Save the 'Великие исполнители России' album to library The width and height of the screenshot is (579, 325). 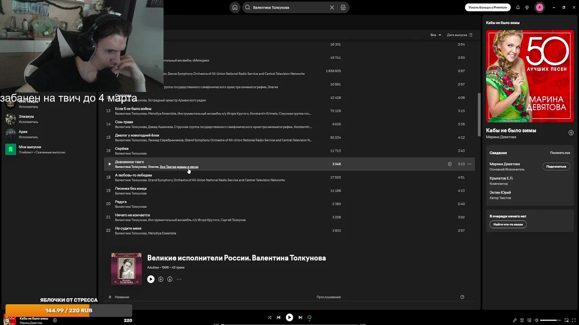point(161,279)
